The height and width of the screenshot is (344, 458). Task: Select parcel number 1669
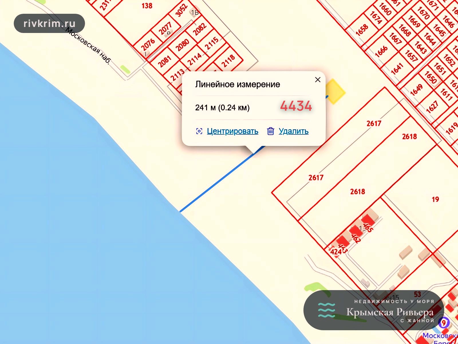tap(414, 22)
